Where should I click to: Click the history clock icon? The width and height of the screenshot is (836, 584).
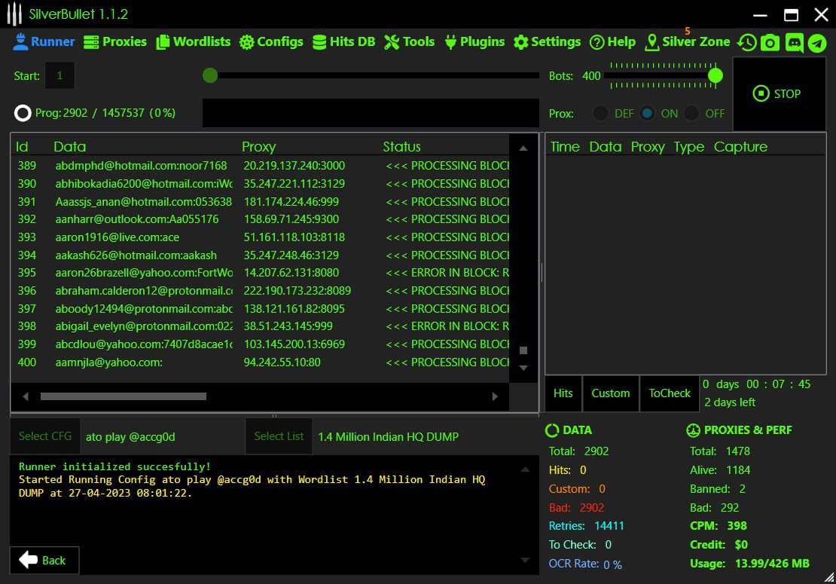[x=746, y=43]
